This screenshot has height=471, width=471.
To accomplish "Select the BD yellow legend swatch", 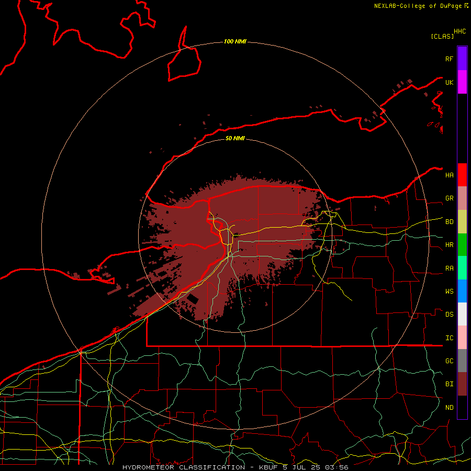I will (x=462, y=222).
